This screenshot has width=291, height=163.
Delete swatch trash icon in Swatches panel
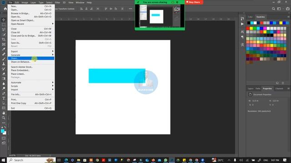tap(283, 83)
